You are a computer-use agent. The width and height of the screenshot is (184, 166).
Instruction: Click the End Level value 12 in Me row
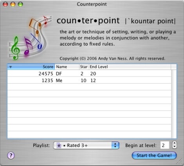[x=93, y=80]
